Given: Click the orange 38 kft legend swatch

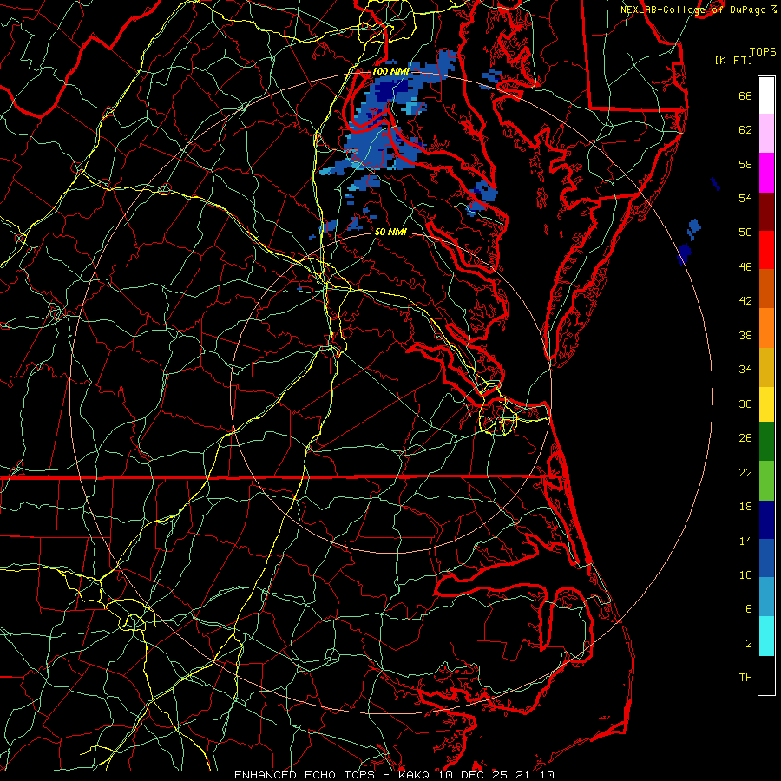Looking at the screenshot, I should [766, 328].
